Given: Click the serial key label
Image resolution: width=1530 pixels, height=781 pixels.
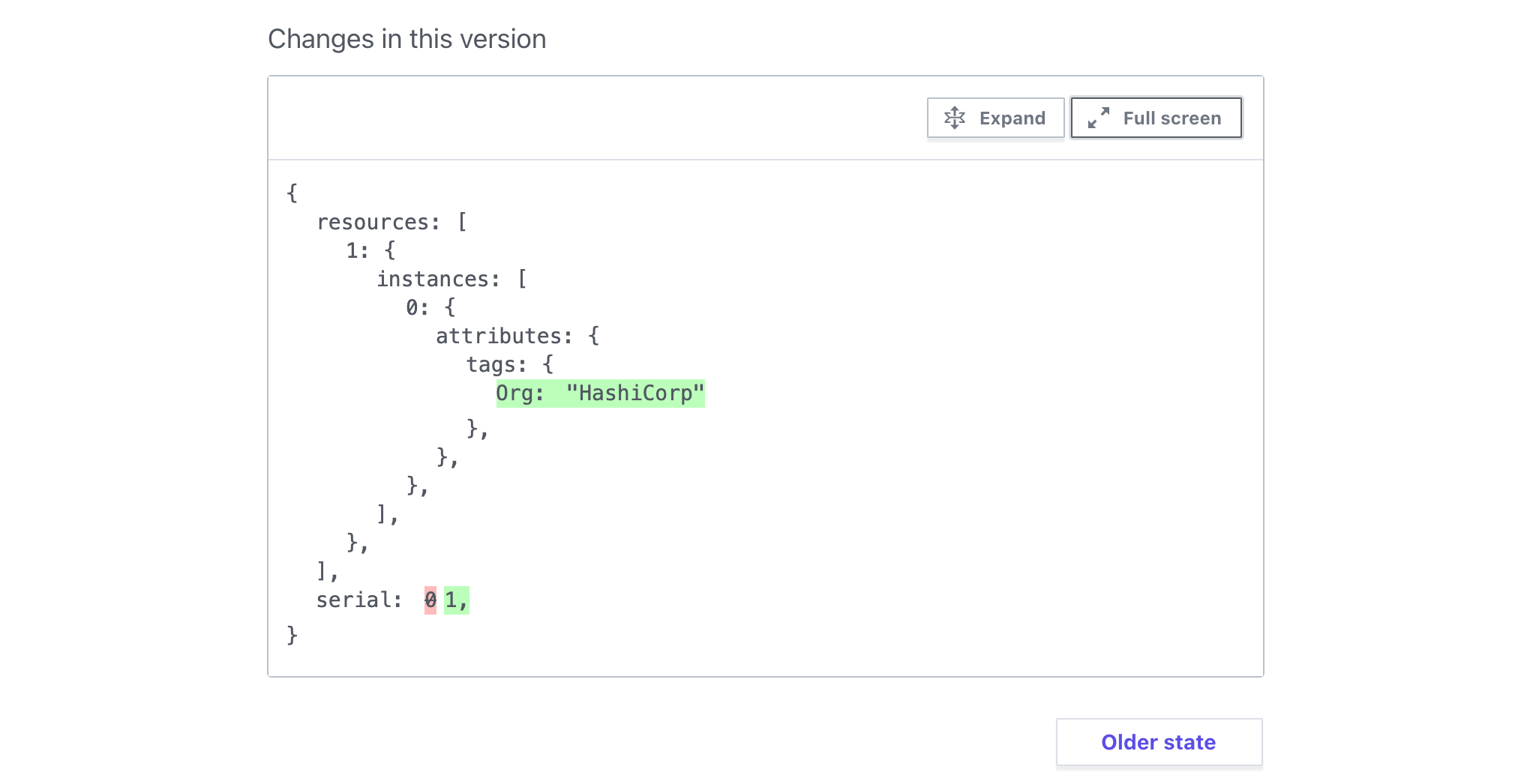Looking at the screenshot, I should click(358, 600).
